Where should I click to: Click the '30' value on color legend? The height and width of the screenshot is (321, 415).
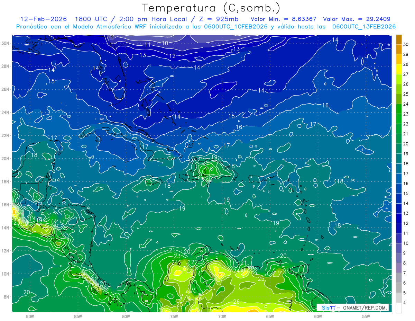coord(406,44)
